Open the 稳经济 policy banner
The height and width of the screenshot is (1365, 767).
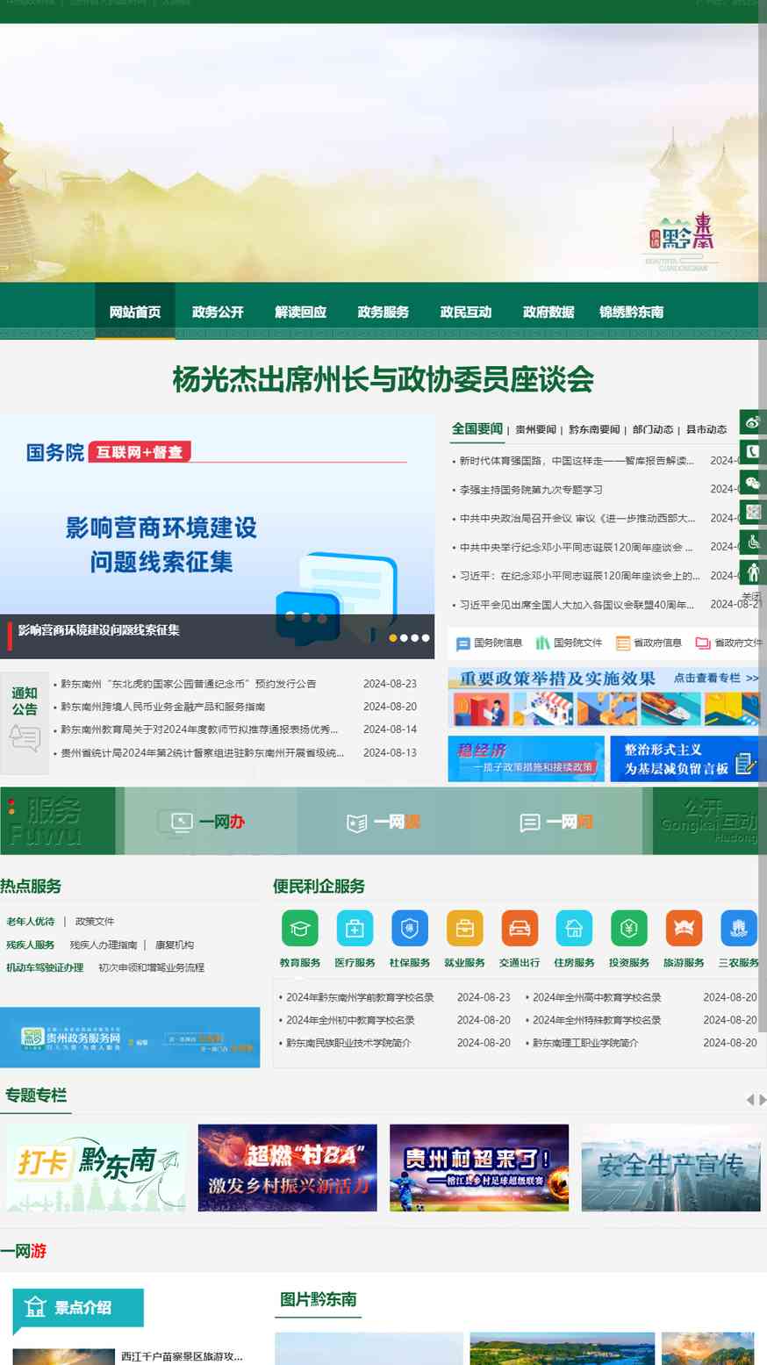(x=527, y=758)
